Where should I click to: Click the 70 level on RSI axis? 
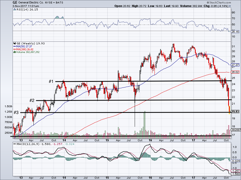[x=233, y=18]
